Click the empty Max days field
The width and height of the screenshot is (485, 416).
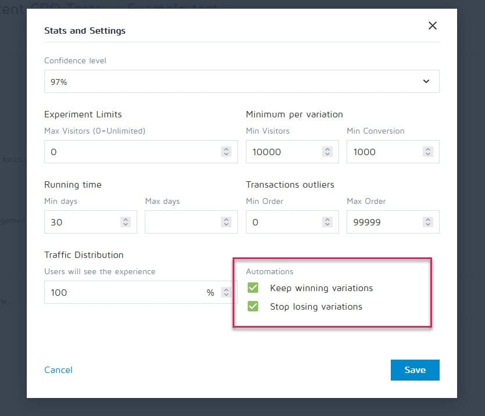[181, 222]
